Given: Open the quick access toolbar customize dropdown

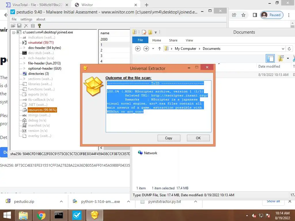Looking at the screenshot, I should 156,32.
